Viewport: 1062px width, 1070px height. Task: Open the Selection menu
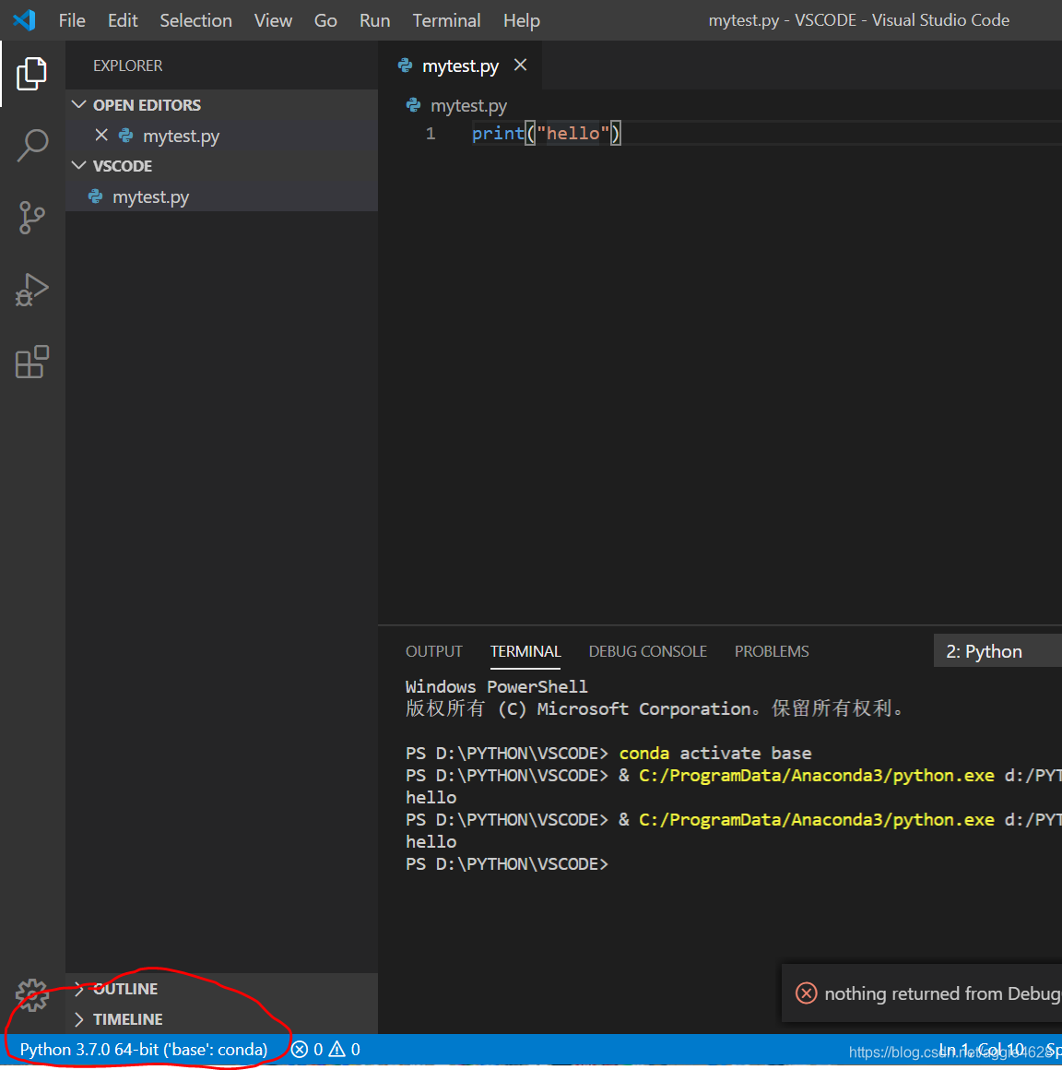[x=195, y=20]
